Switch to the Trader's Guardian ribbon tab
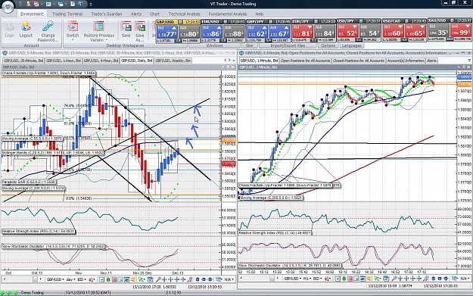Screen dimensions: 473x296 click(107, 14)
